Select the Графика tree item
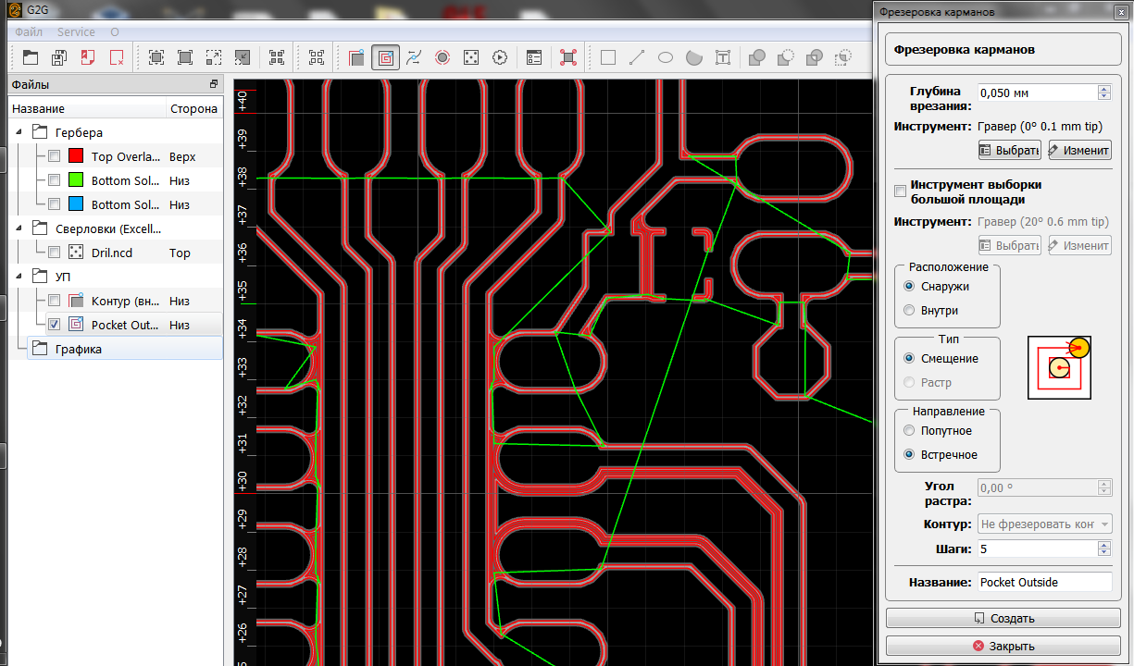Screen dimensions: 1134x666 [x=78, y=349]
